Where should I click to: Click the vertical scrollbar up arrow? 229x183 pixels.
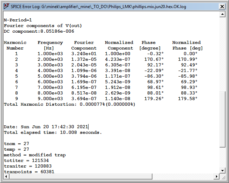[x=222, y=14]
